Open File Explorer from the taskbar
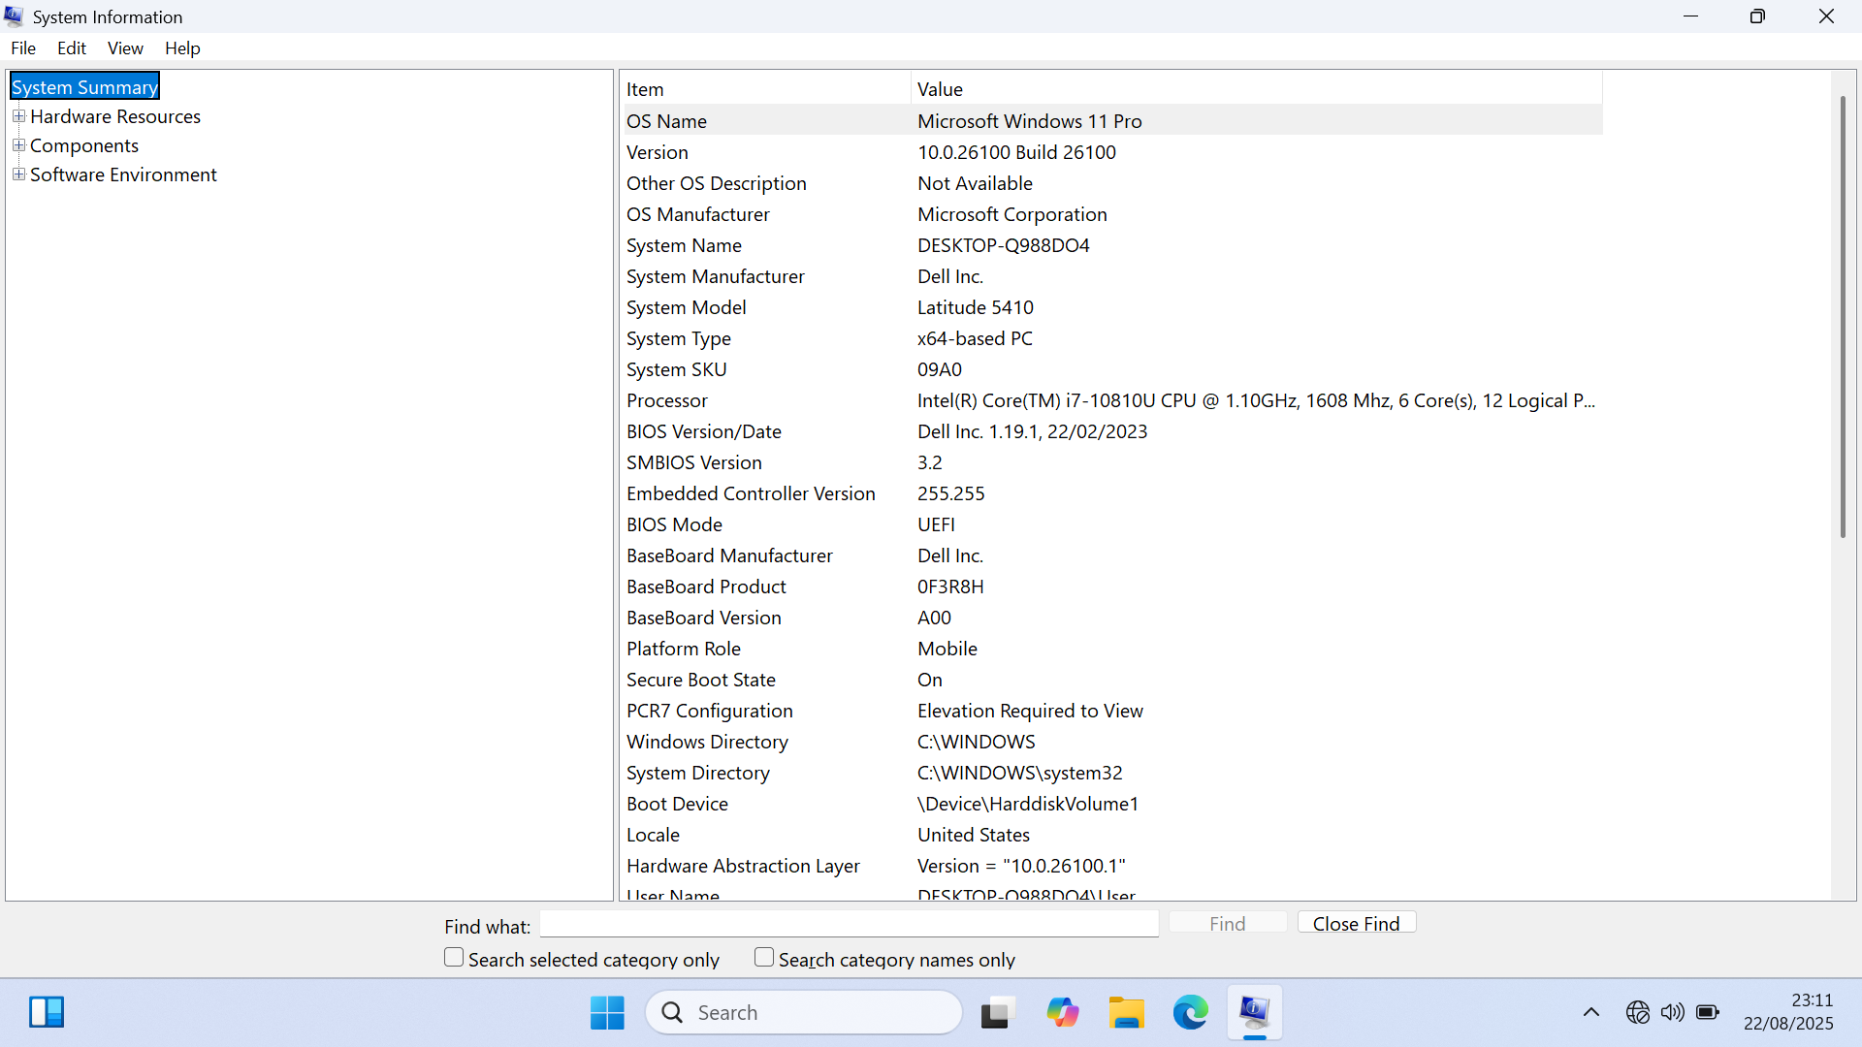Viewport: 1862px width, 1047px height. 1126,1012
